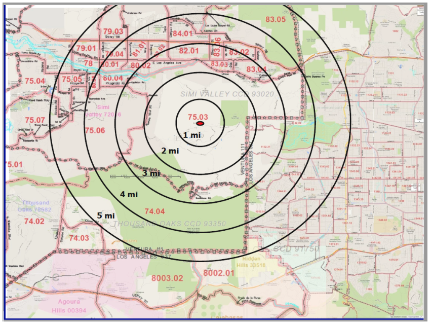This screenshot has width=432, height=324.
Task: Click census tract 82.01 label
Action: pyautogui.click(x=189, y=51)
